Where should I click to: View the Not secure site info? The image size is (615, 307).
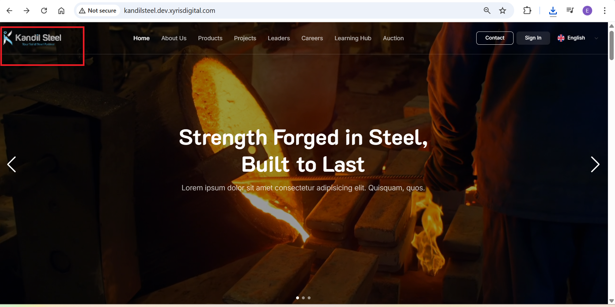[98, 11]
